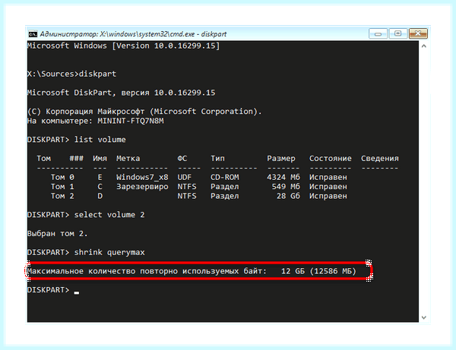Click the cmd icon in the title bar
The image size is (456, 350).
[x=33, y=34]
